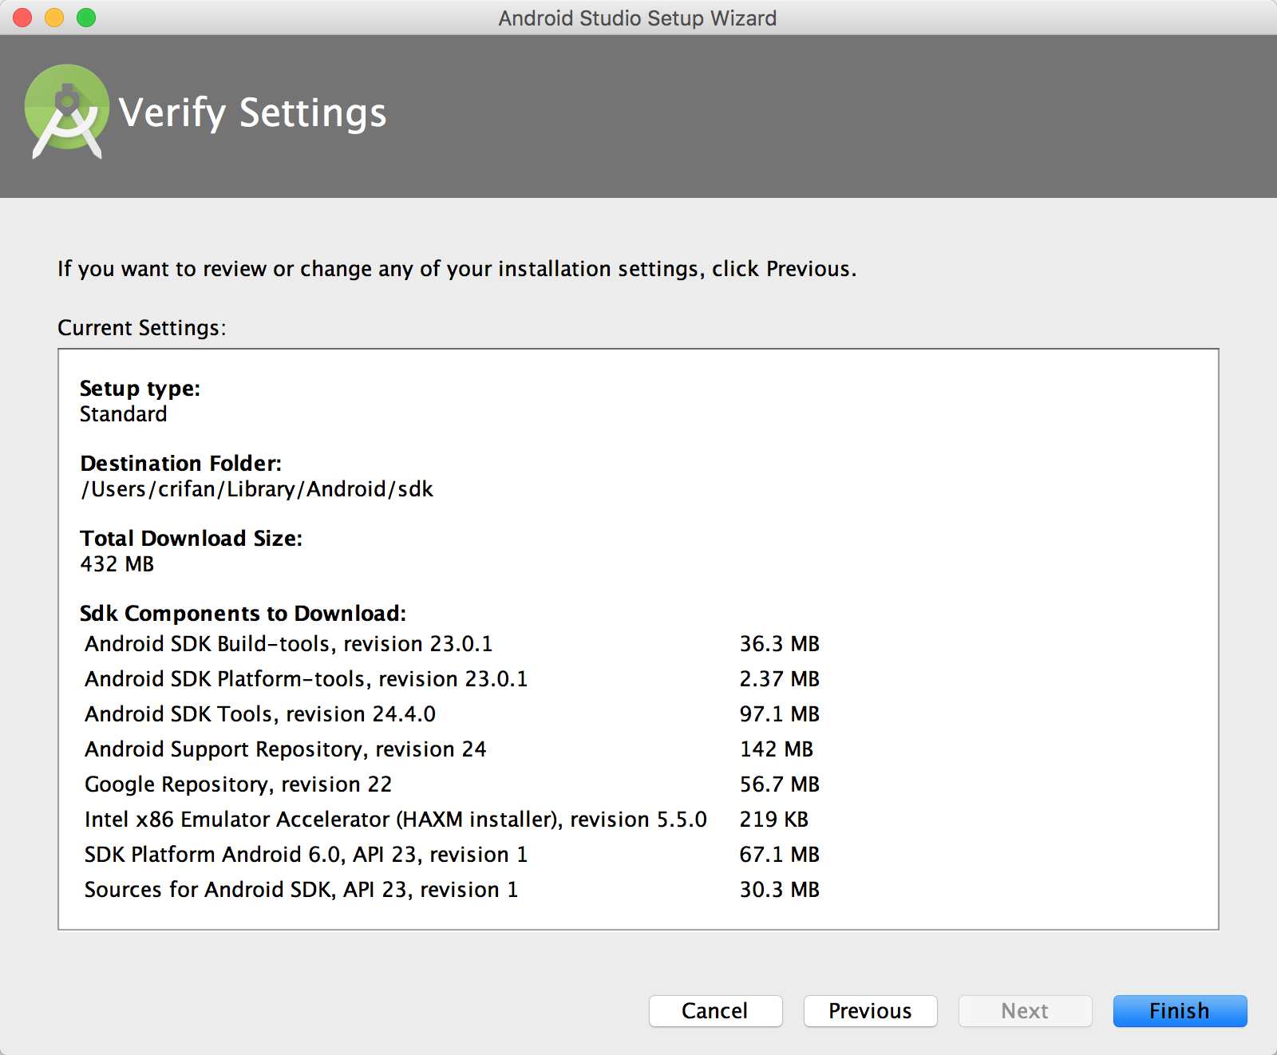Image resolution: width=1277 pixels, height=1055 pixels.
Task: Click the Android Studio Setup Wizard title bar
Action: (637, 18)
